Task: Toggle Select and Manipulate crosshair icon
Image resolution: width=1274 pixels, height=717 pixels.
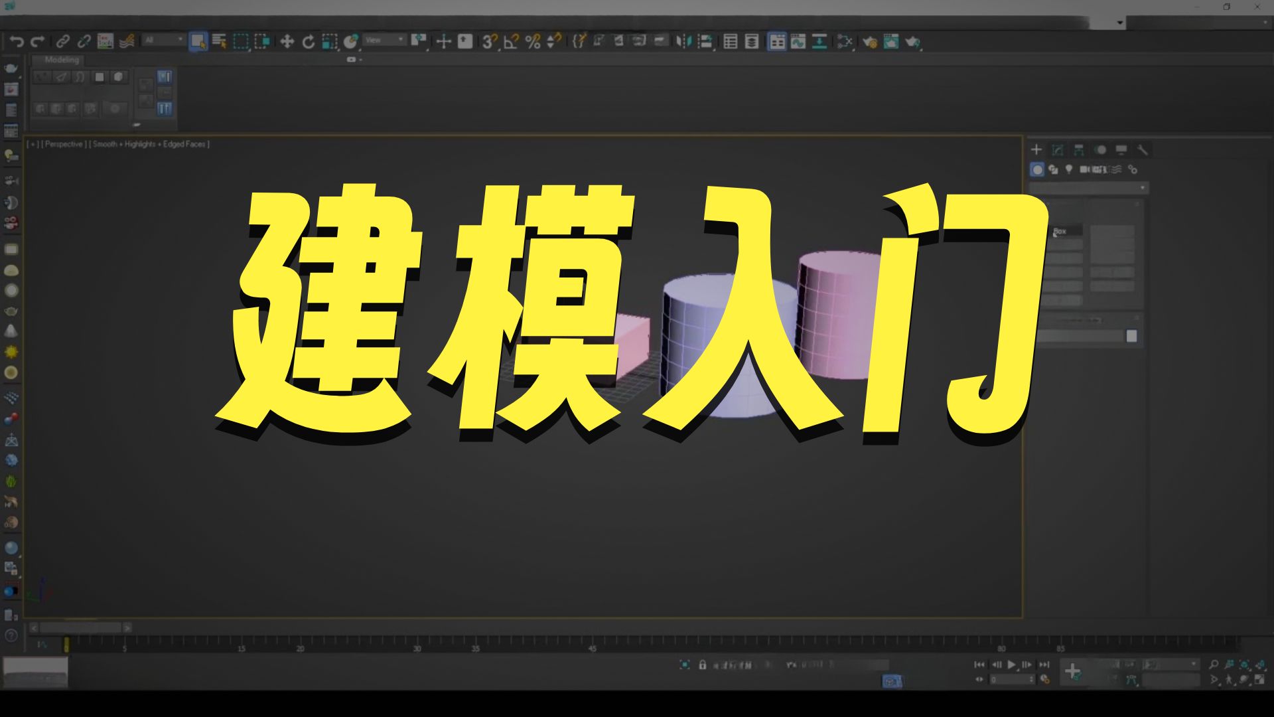Action: coord(443,42)
